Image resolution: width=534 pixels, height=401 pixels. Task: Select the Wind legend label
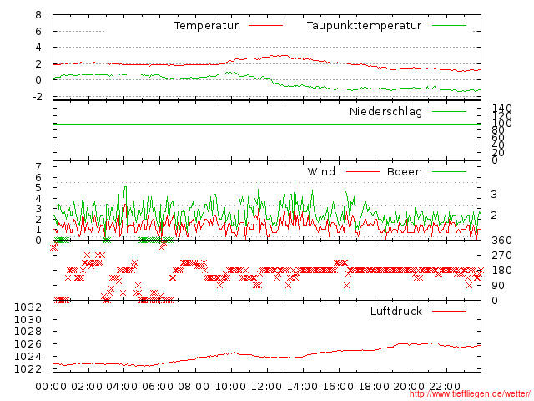(321, 172)
